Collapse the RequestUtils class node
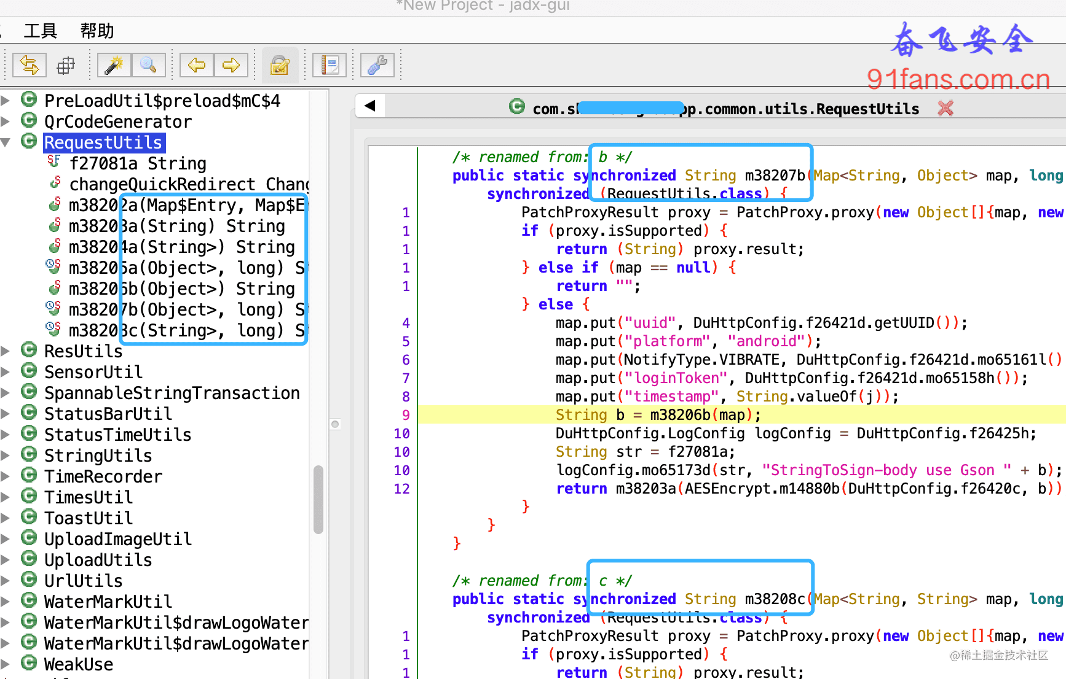Screen dimensions: 1066x679 5,142
